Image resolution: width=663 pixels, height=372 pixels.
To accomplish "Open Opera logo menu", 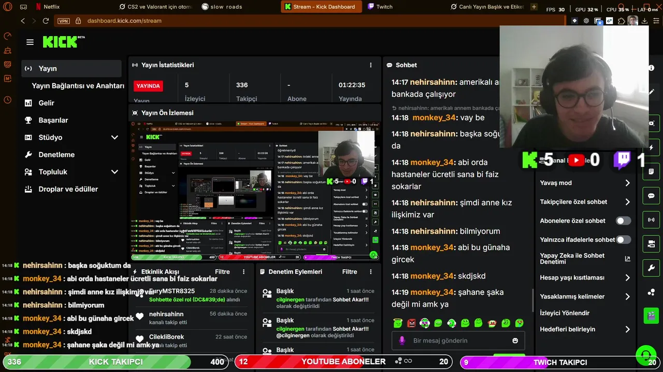I will coord(7,7).
